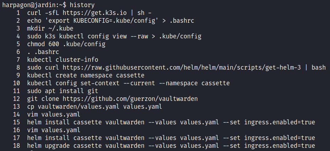Click the 'chmod 600 .kube/config' history entry
330x151 pixels.
click(x=66, y=44)
